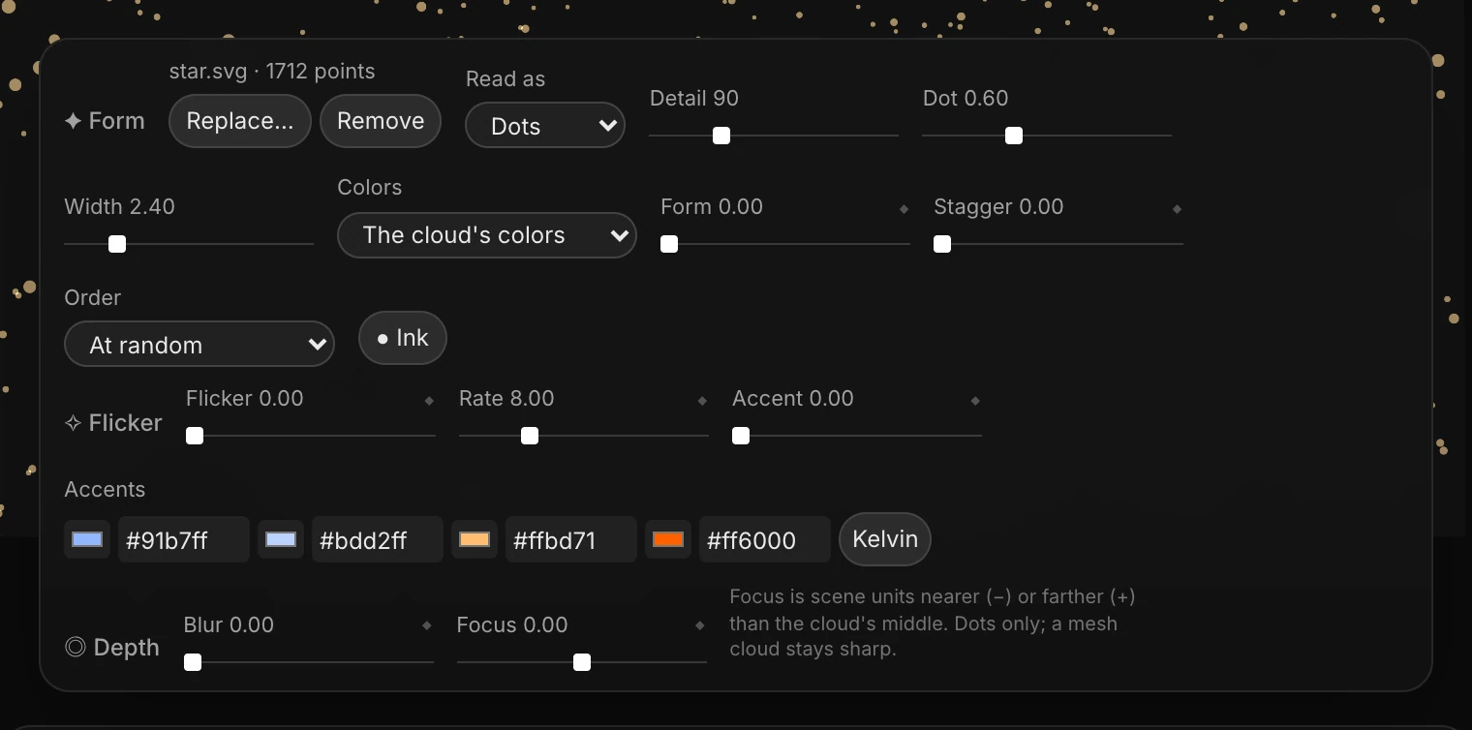The width and height of the screenshot is (1472, 730).
Task: Click the "Accents" label
Action: tap(105, 490)
